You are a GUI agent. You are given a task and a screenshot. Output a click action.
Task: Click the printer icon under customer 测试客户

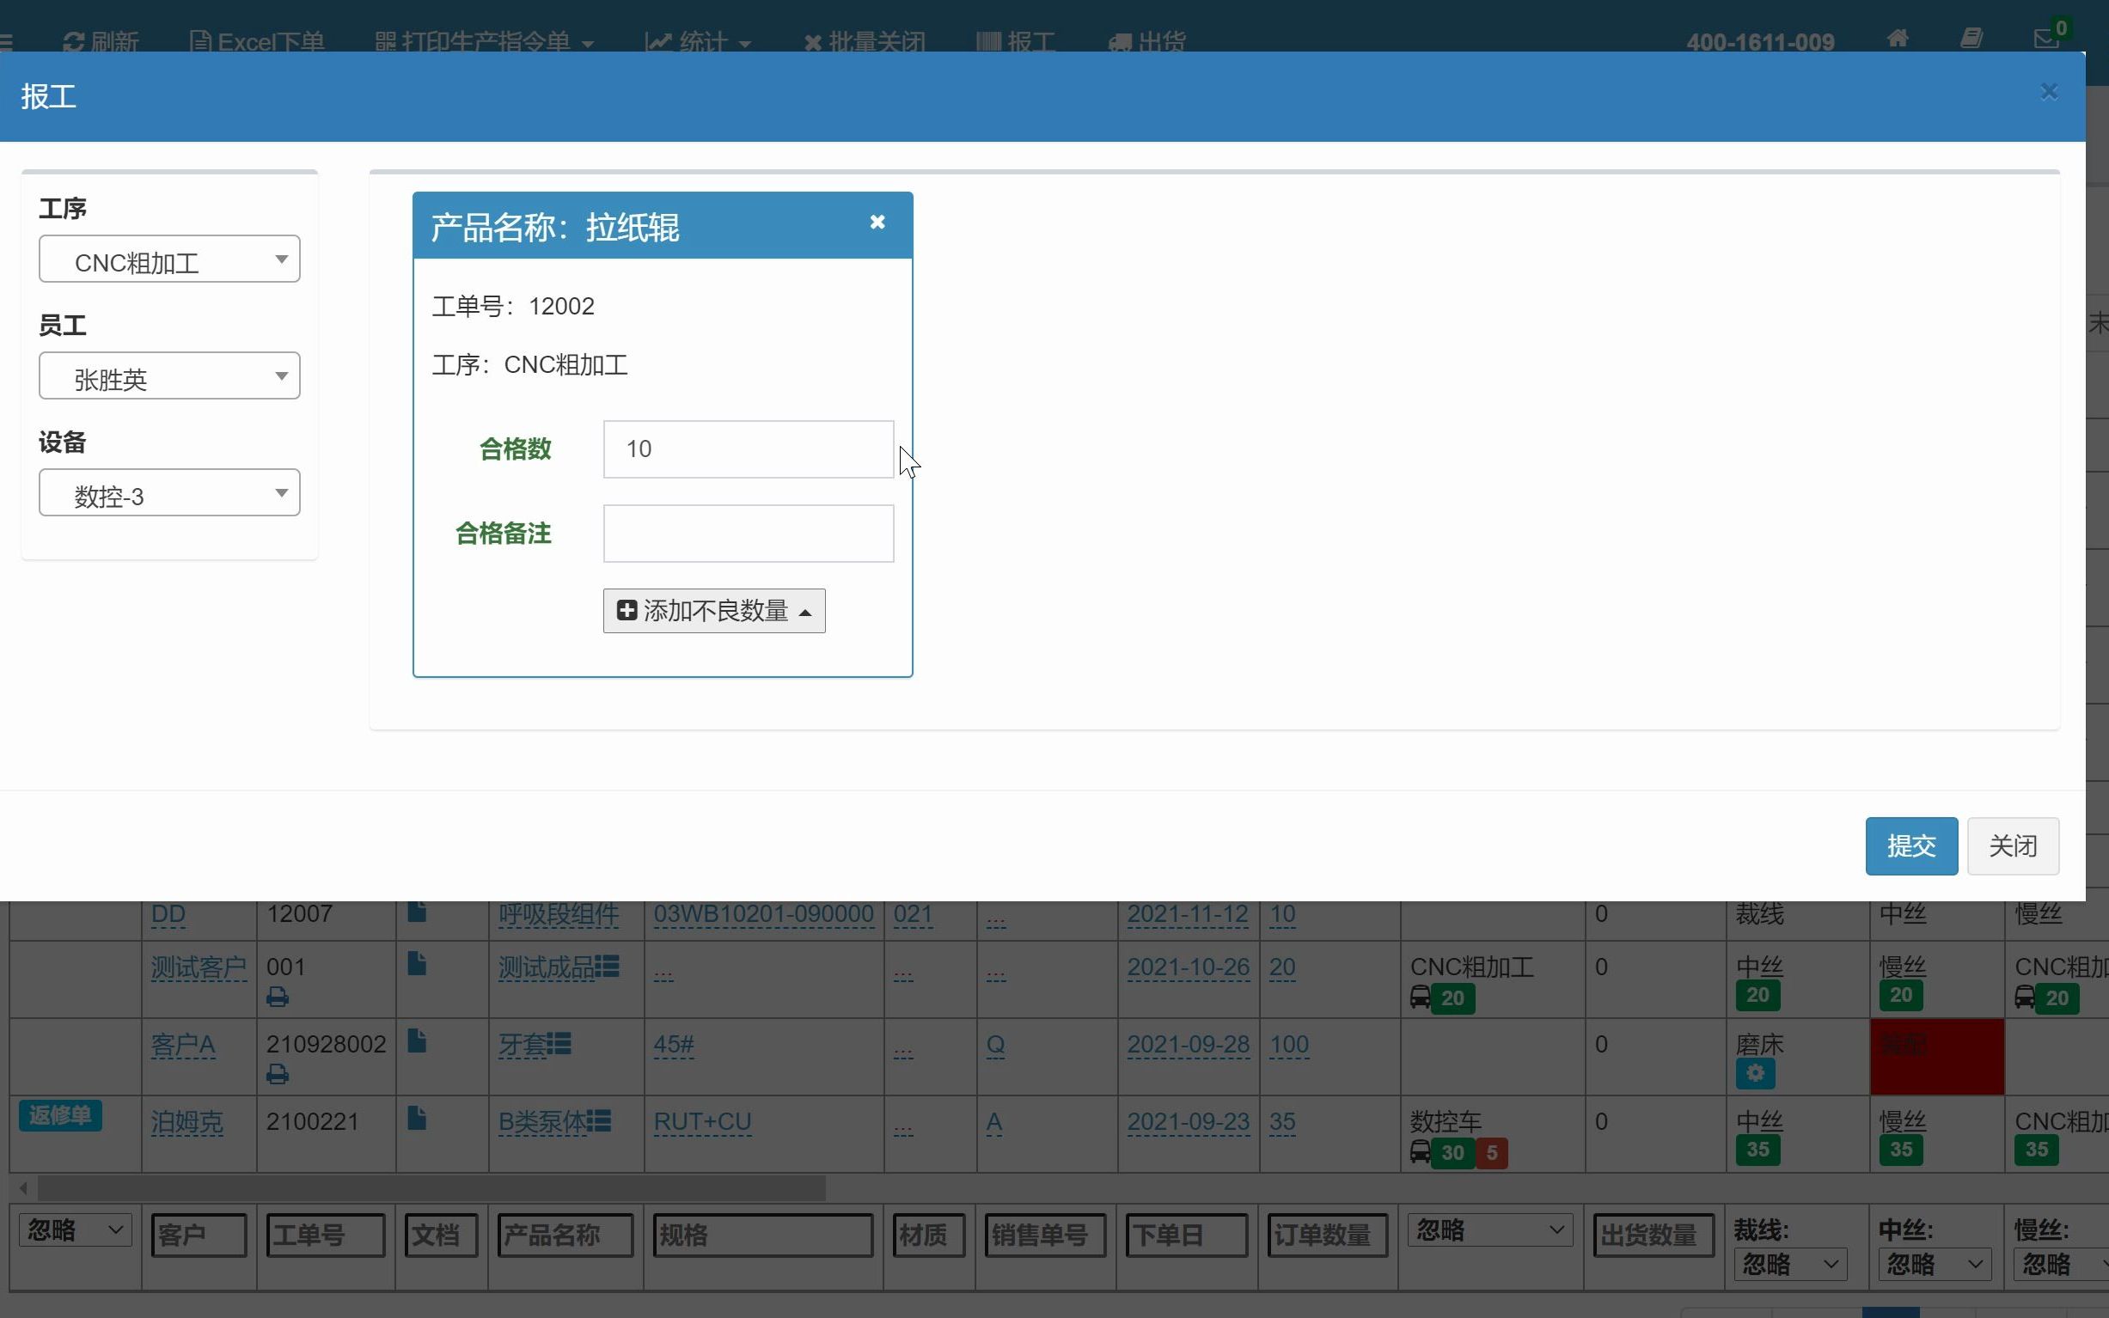click(x=278, y=996)
